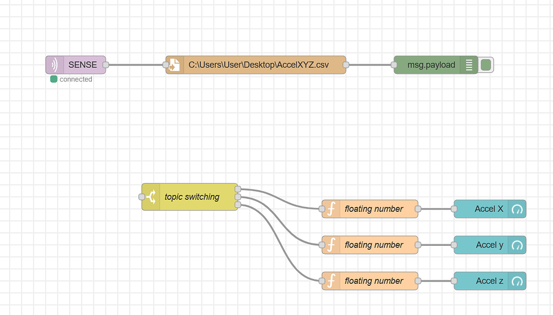The width and height of the screenshot is (553, 315).
Task: Click the switch icon on topic switching node
Action: point(150,197)
